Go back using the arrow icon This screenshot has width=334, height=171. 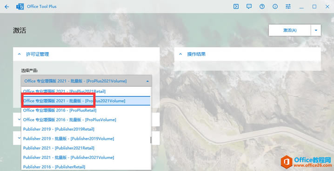click(x=7, y=7)
